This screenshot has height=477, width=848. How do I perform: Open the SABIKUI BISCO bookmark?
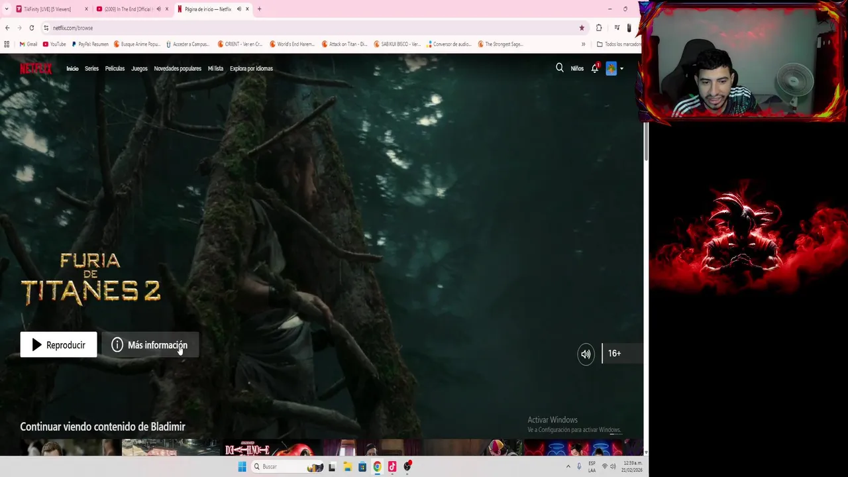(397, 44)
